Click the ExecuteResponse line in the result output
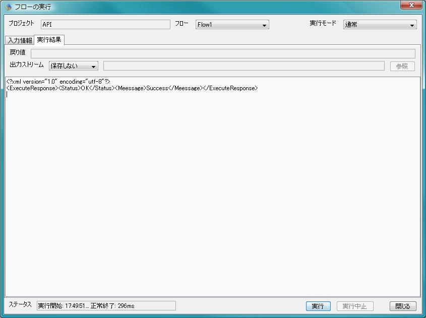Viewport: 426px width, 318px height. (132, 88)
